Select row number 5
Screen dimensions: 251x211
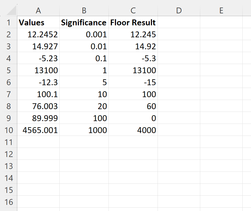click(x=9, y=70)
